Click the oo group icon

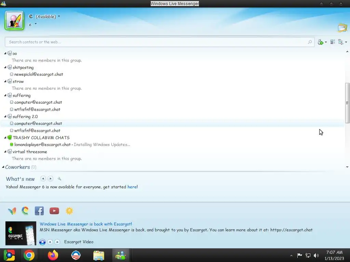[x=10, y=53]
